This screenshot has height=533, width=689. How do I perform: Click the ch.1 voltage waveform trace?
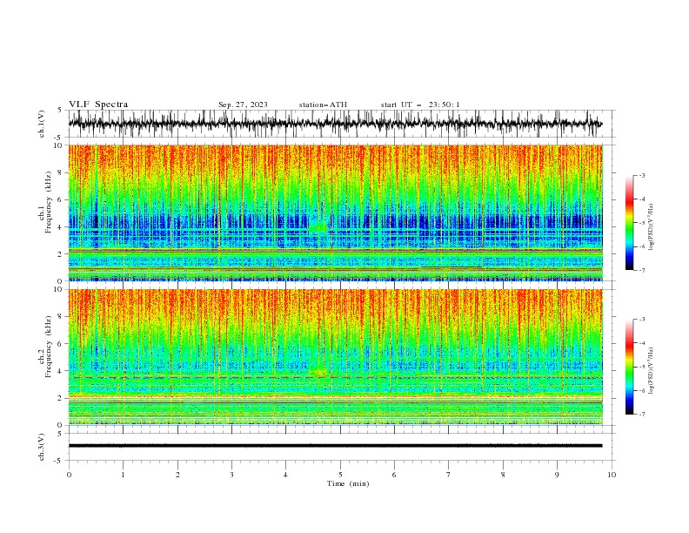click(x=335, y=124)
